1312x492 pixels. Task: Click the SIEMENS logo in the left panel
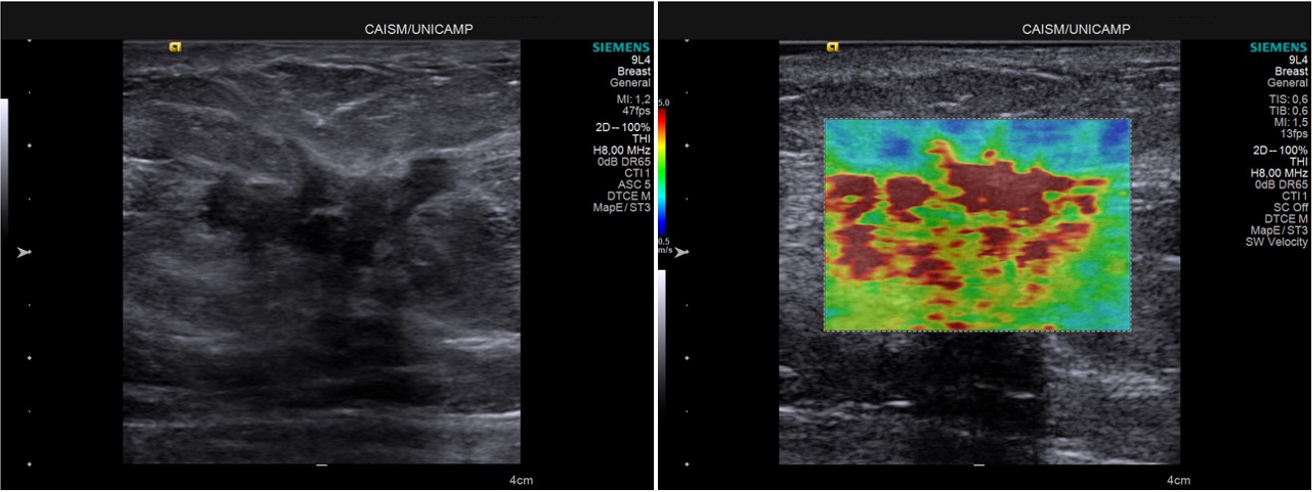click(x=621, y=47)
